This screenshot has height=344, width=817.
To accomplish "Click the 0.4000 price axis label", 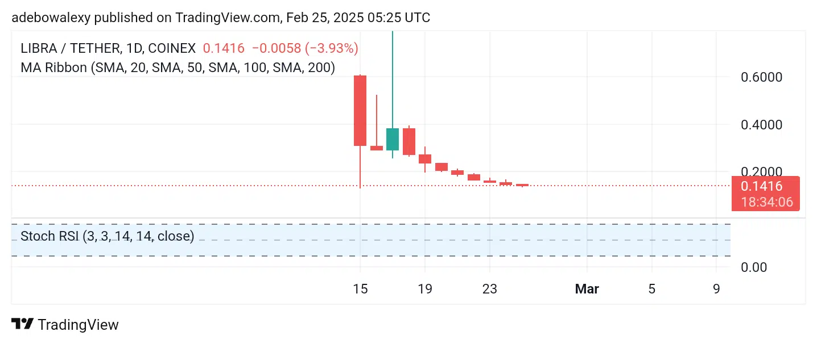I will (x=761, y=124).
